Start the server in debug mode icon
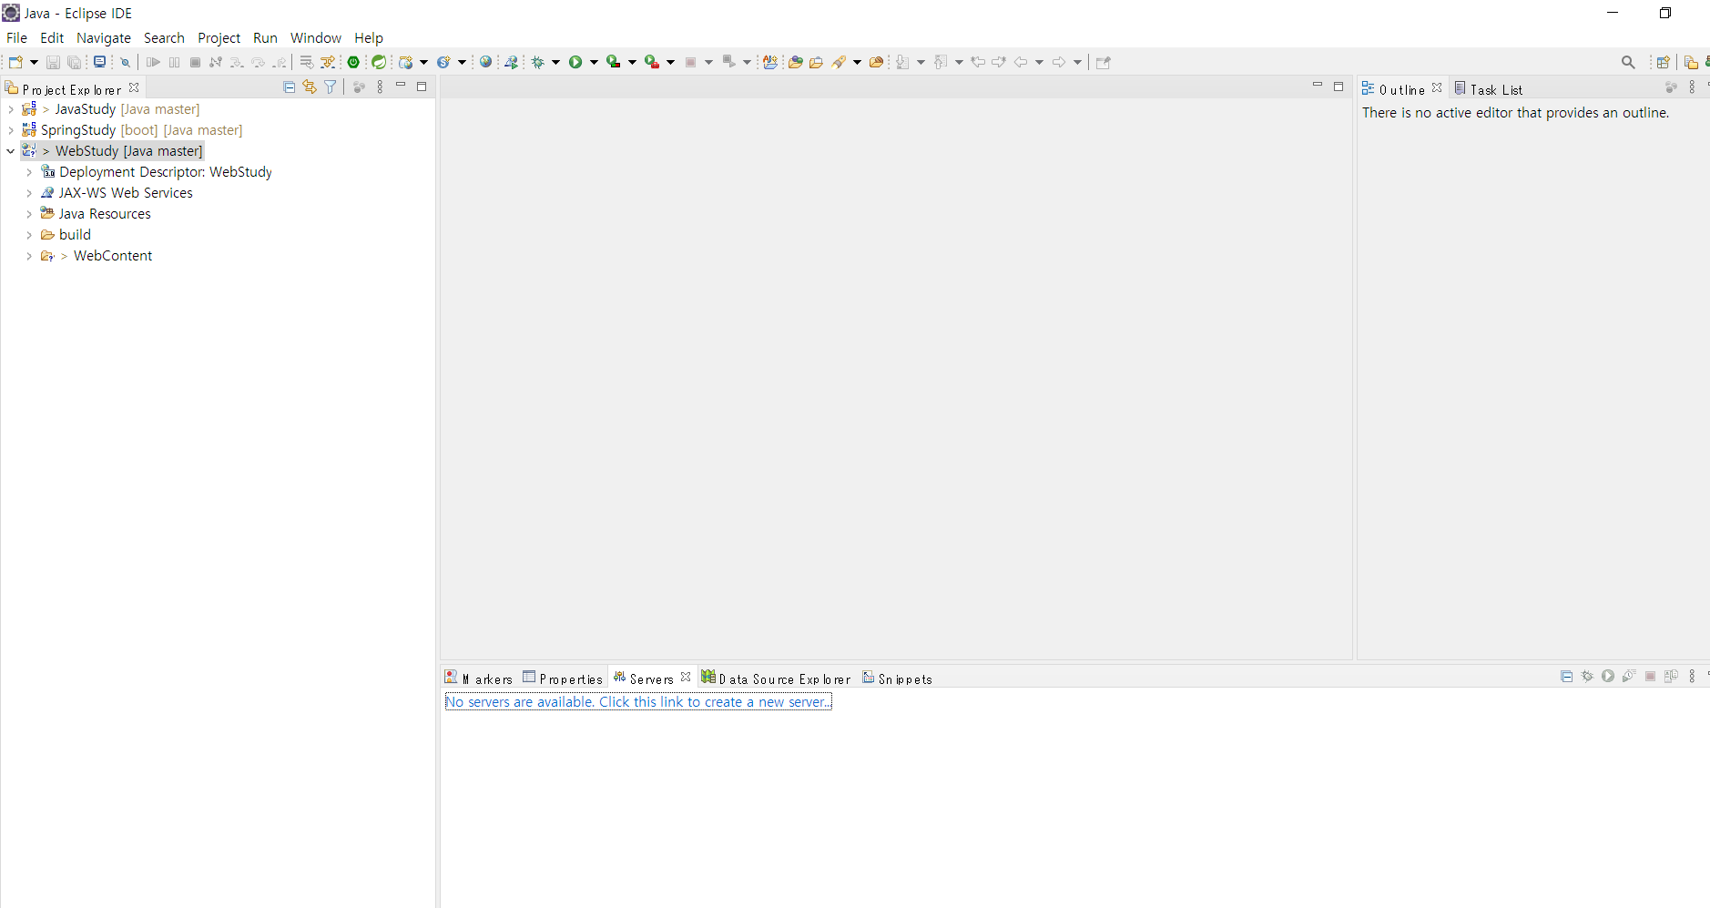The width and height of the screenshot is (1710, 908). pyautogui.click(x=1587, y=676)
